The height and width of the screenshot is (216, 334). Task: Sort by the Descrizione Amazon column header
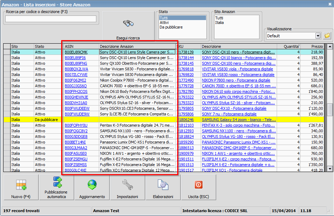(137, 46)
